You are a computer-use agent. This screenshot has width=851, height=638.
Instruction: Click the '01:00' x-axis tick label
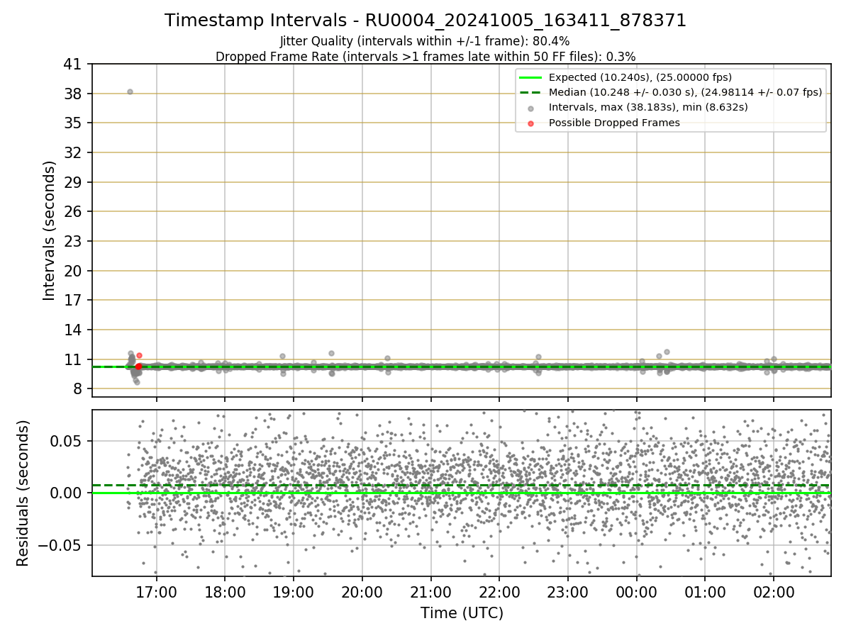coord(705,591)
